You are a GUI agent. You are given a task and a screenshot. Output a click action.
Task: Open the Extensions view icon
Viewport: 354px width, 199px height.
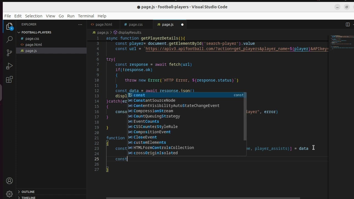[9, 80]
